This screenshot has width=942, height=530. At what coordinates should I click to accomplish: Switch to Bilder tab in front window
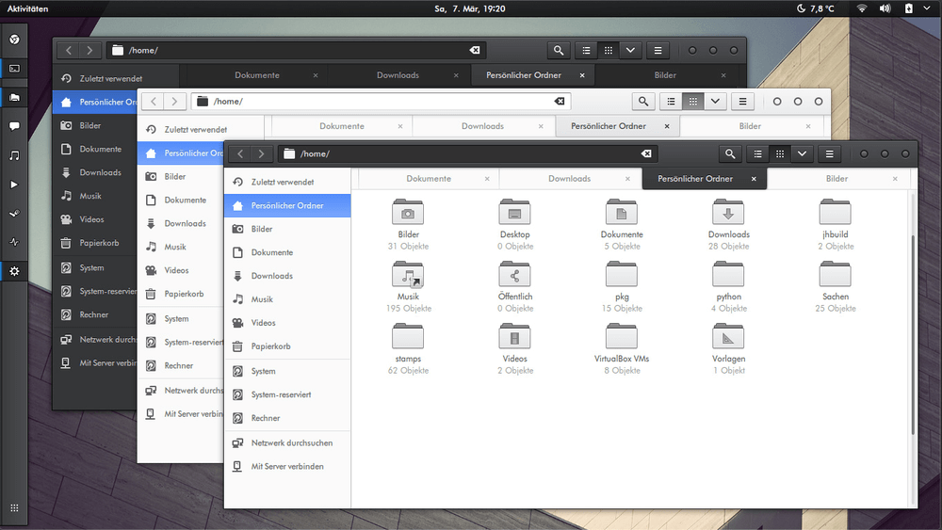836,179
